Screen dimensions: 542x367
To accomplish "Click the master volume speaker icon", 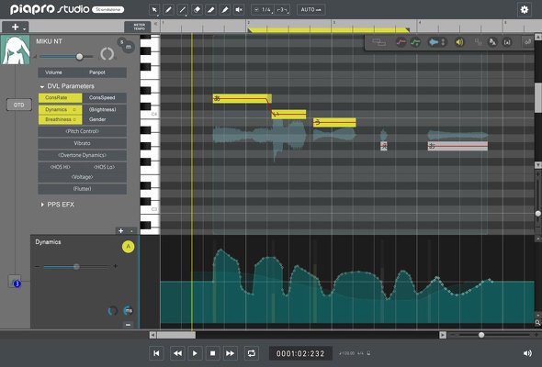I will [x=527, y=353].
